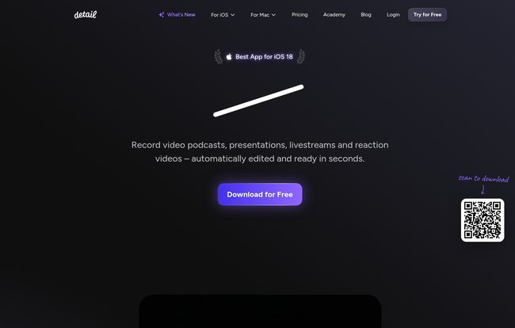Click the right laurel wreath icon

tap(301, 56)
